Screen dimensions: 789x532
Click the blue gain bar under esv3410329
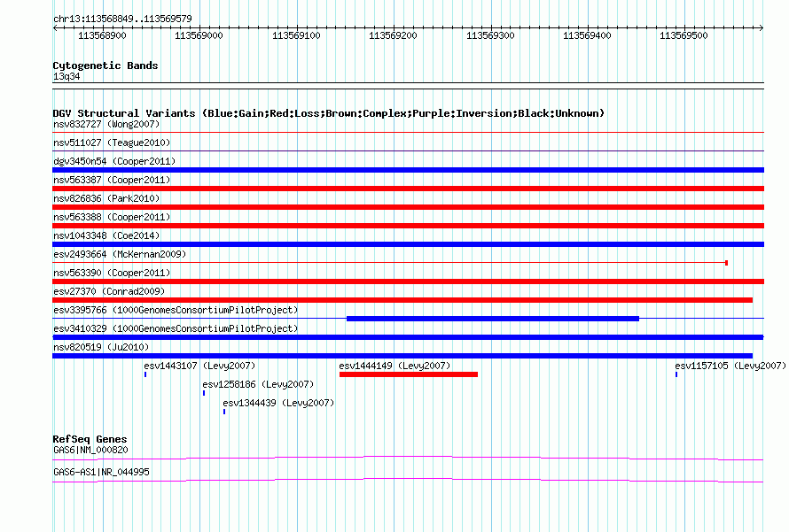408,337
